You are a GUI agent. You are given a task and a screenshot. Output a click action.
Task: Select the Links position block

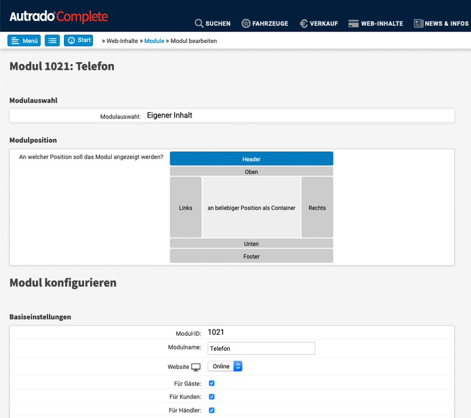point(186,207)
